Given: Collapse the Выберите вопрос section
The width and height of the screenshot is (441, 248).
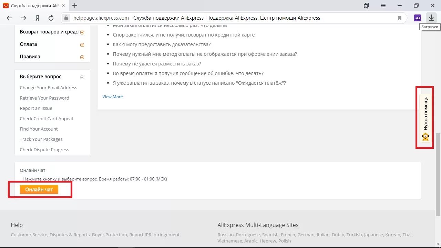Looking at the screenshot, I should 82,77.
